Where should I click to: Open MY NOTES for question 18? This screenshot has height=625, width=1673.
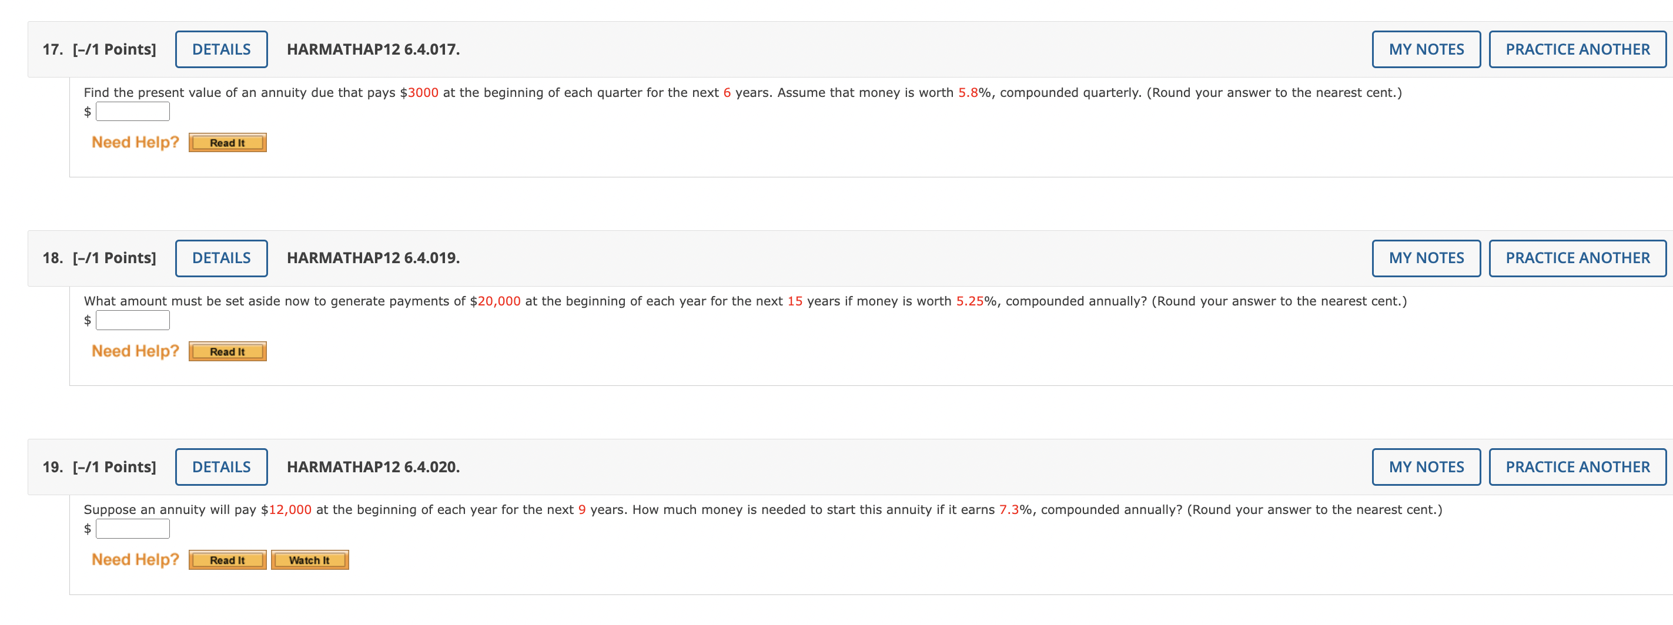point(1425,258)
